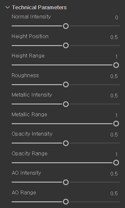Click the AO Range slider handle
Viewport: 125px width, 208px height.
pos(66,202)
